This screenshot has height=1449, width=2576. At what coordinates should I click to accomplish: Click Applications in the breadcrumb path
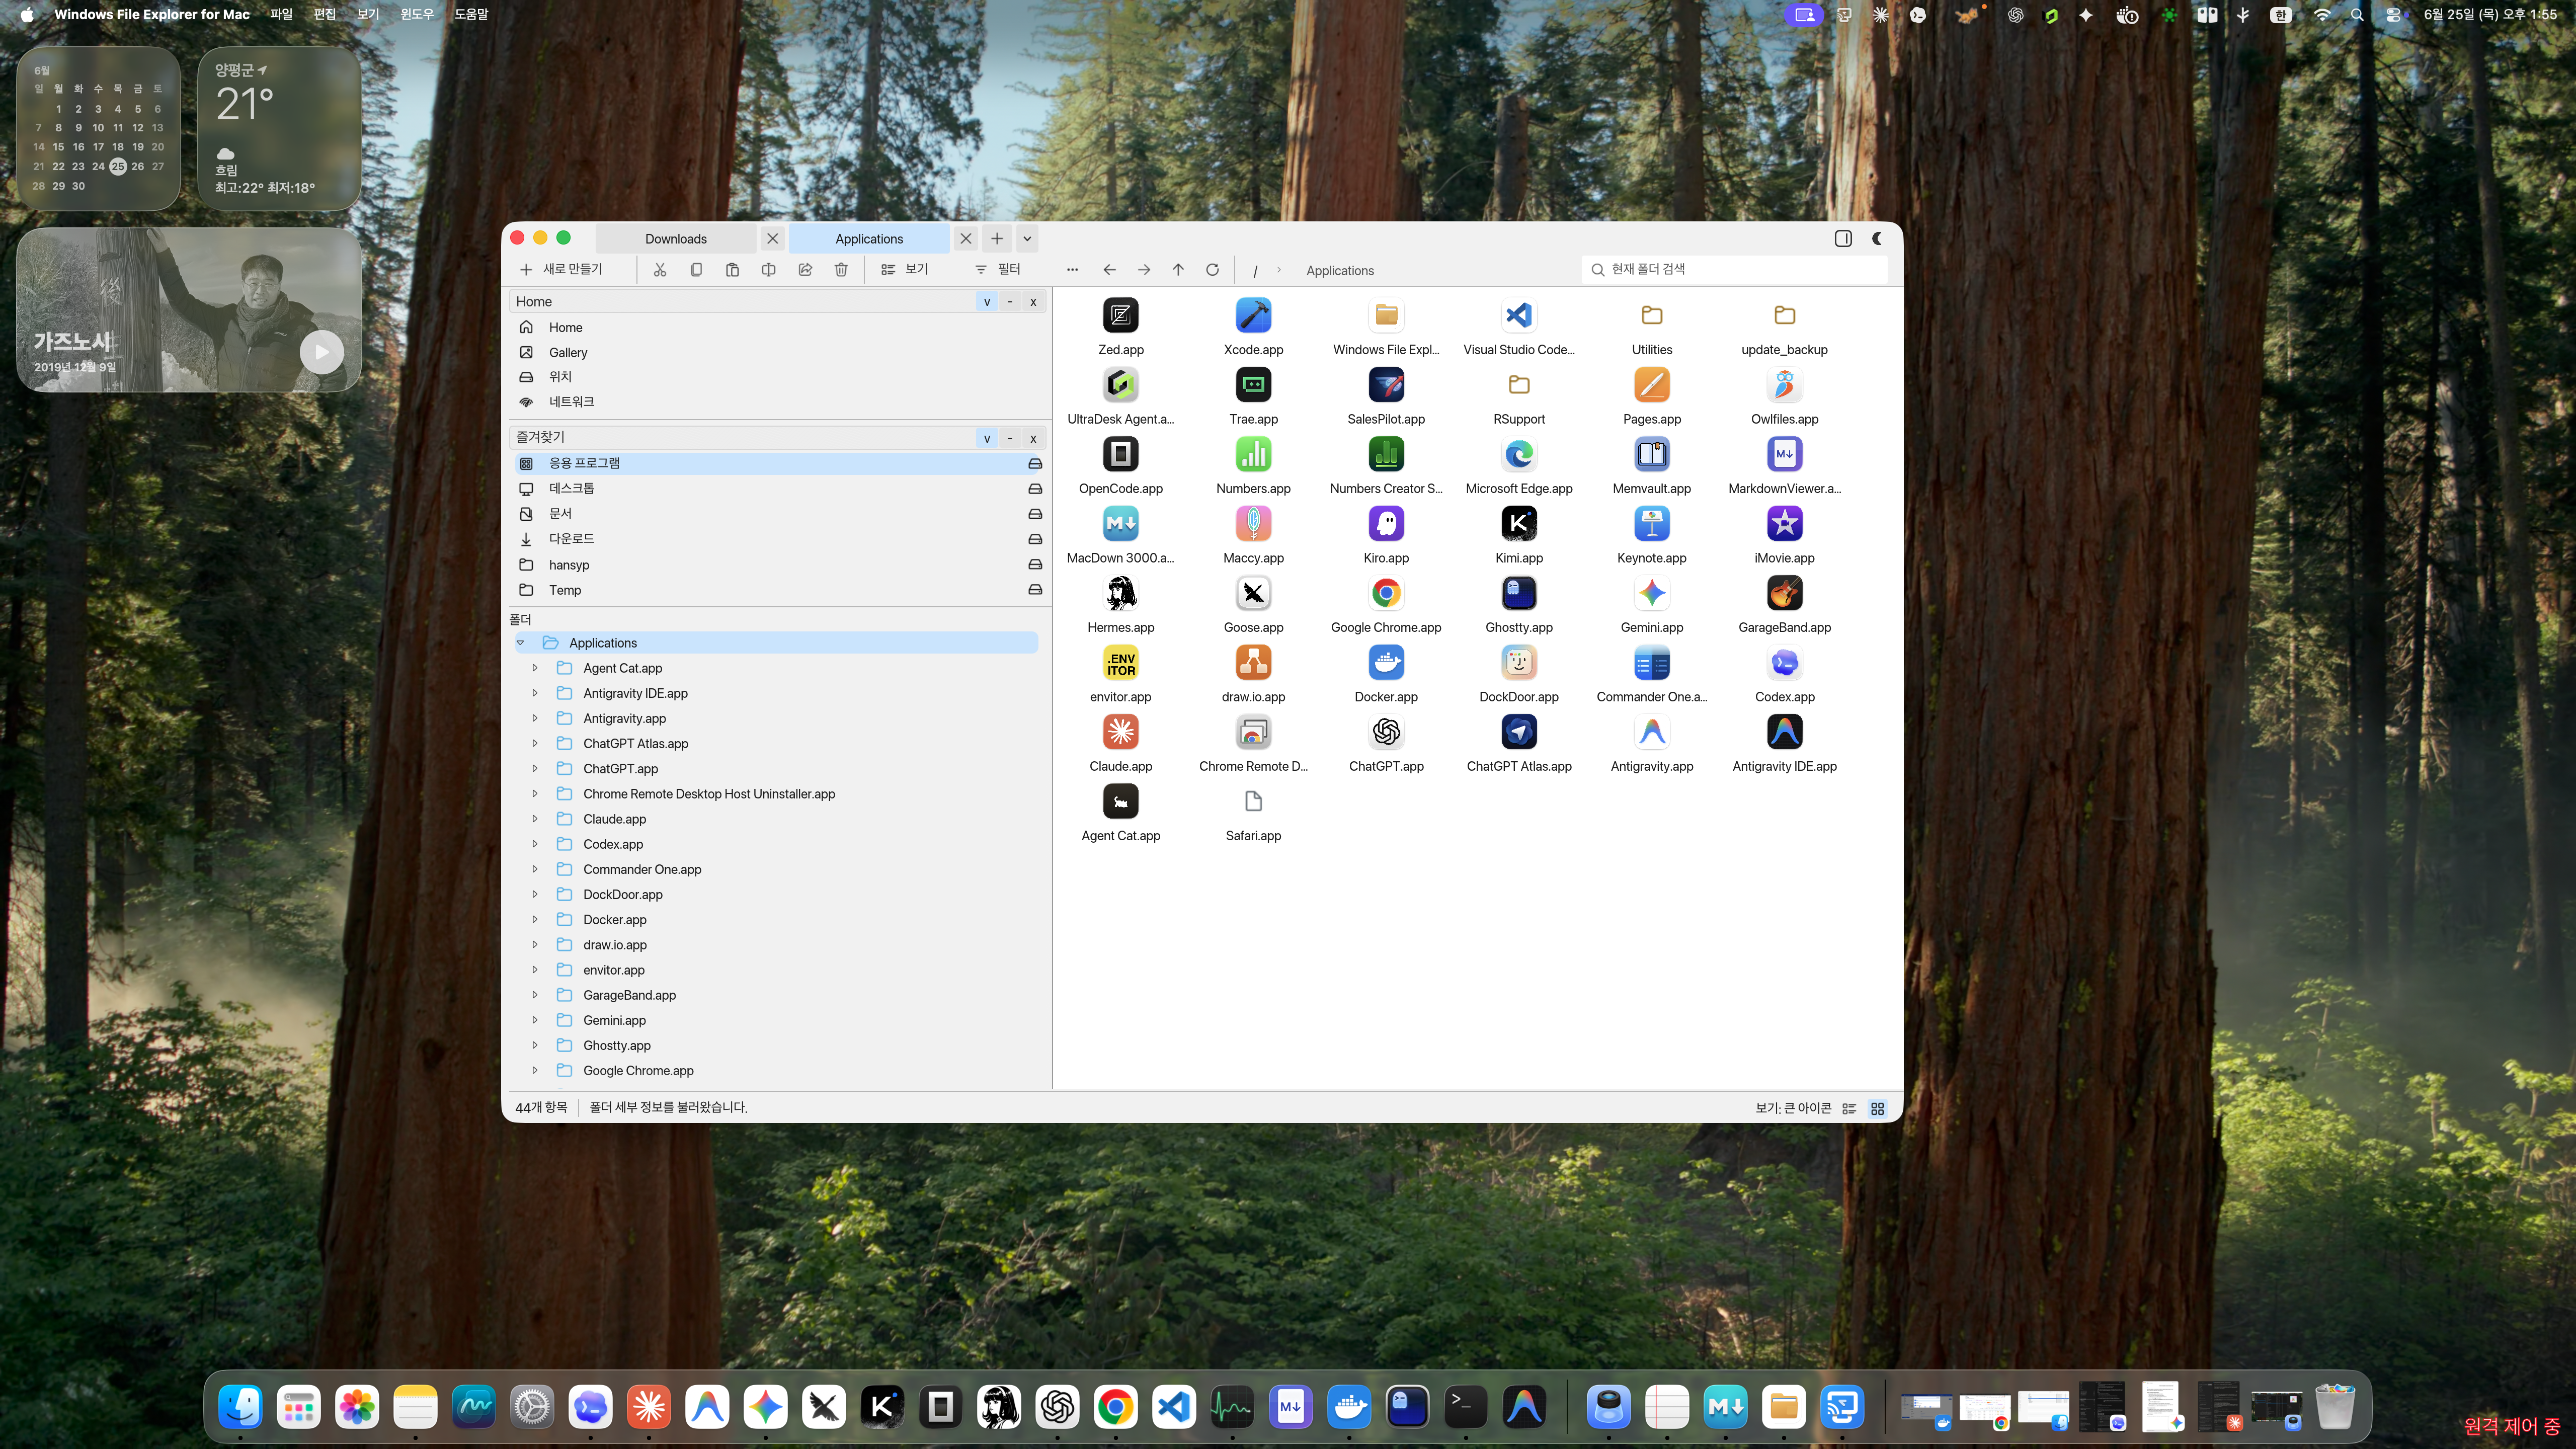coord(1340,271)
